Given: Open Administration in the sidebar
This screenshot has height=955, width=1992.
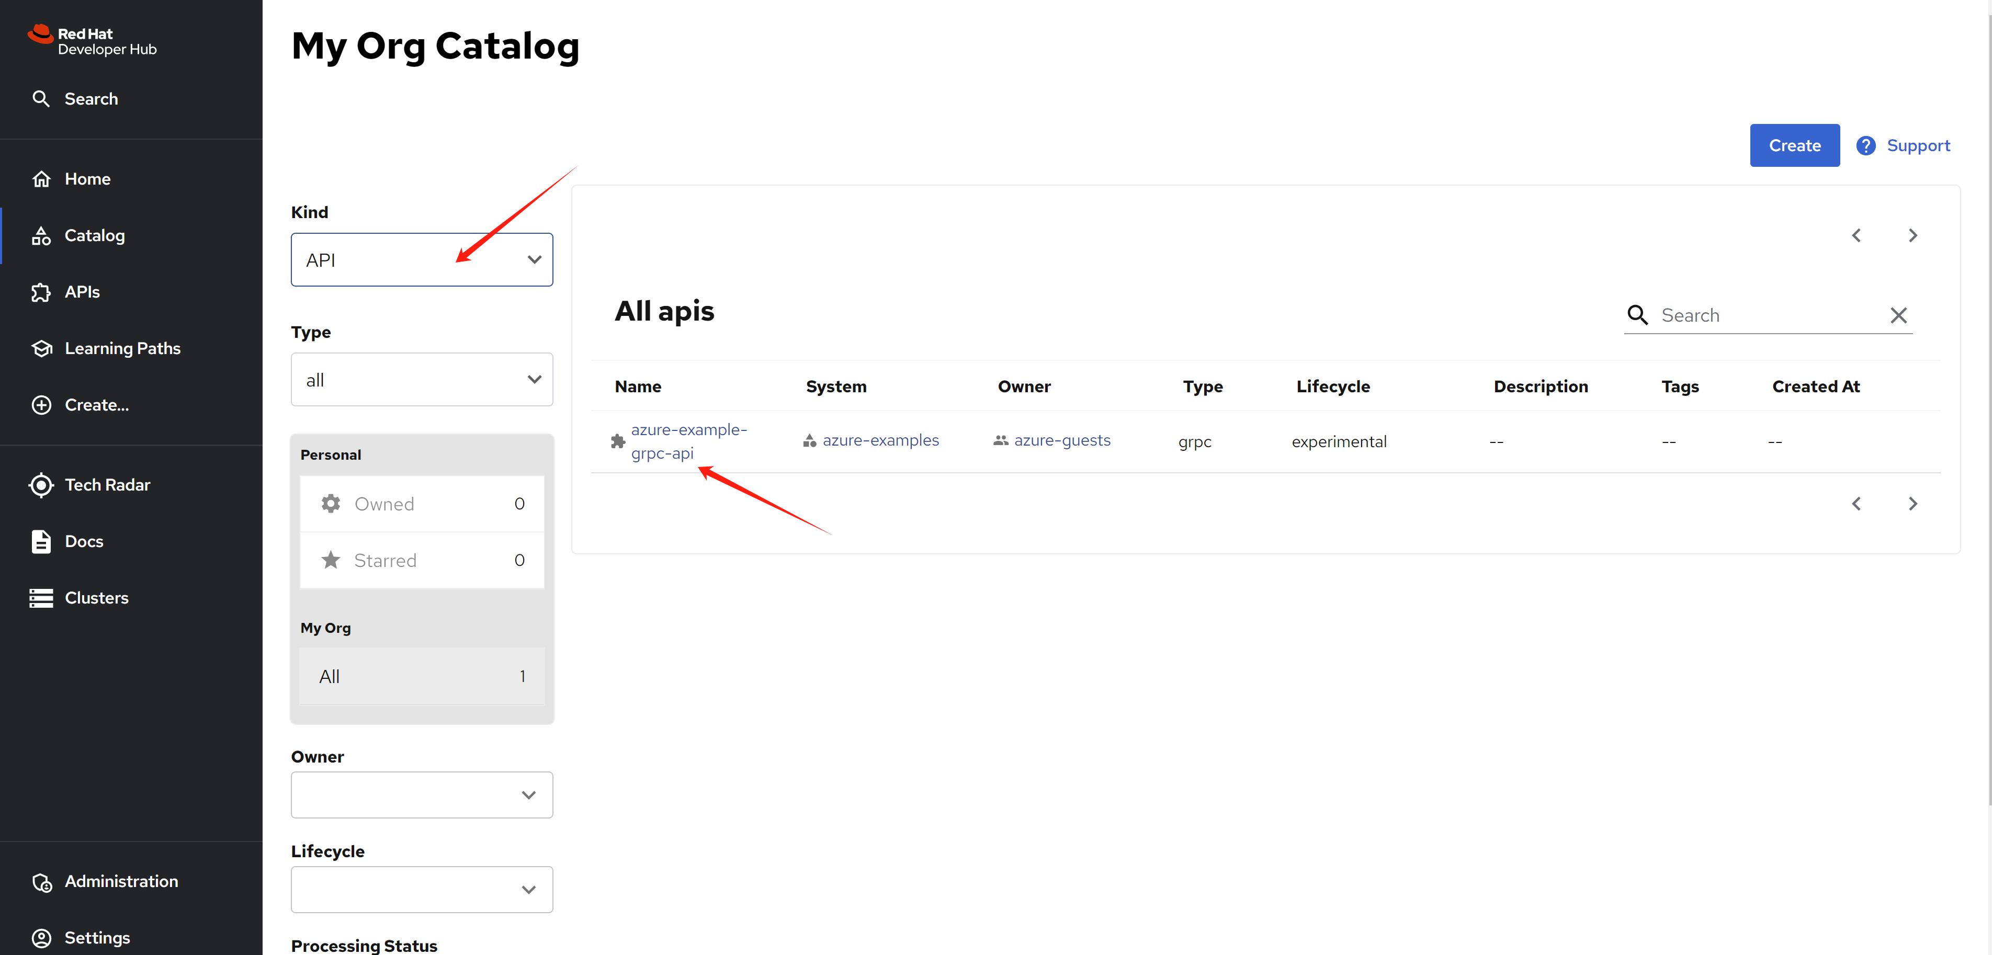Looking at the screenshot, I should tap(121, 881).
